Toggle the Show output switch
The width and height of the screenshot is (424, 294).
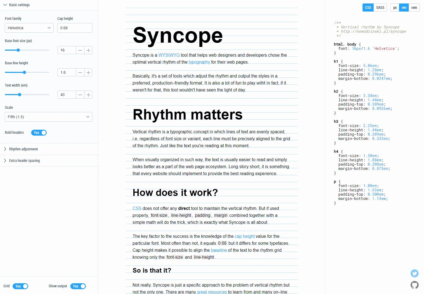pyautogui.click(x=78, y=286)
